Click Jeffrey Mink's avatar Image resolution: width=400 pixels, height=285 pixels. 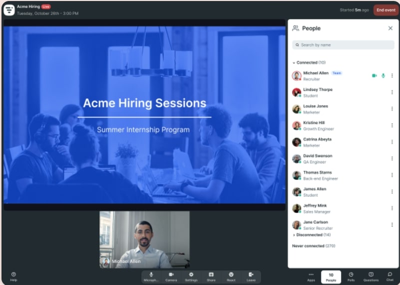(297, 208)
